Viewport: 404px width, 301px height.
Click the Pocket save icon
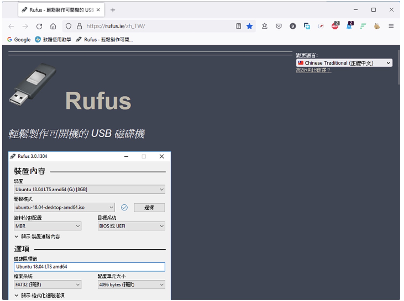[x=279, y=26]
